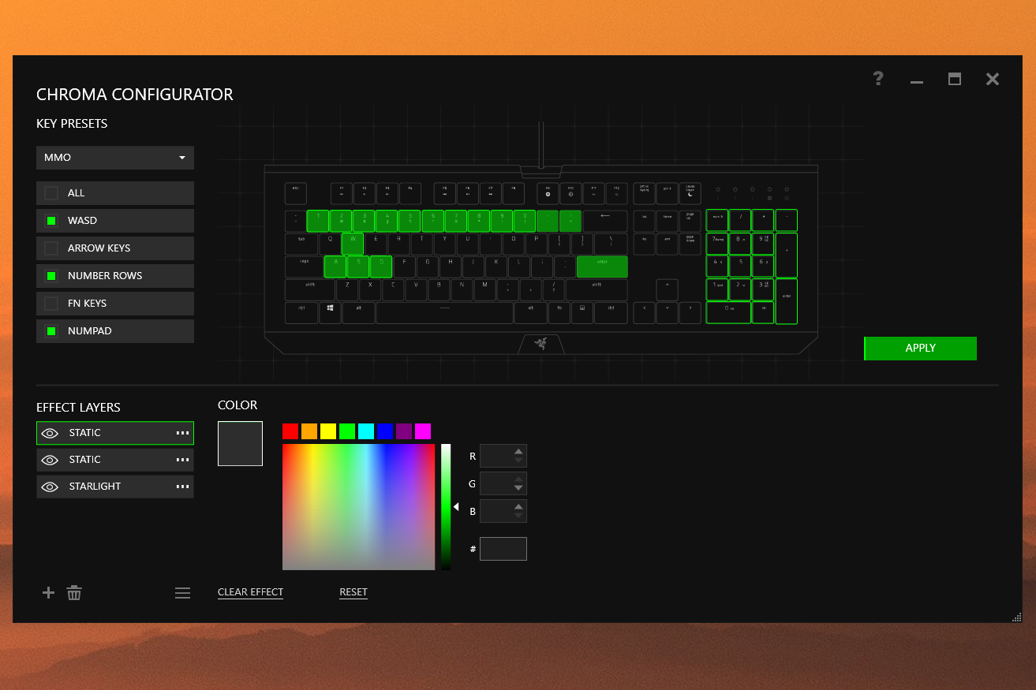
Task: Increase the B value with up arrow
Action: pyautogui.click(x=518, y=507)
